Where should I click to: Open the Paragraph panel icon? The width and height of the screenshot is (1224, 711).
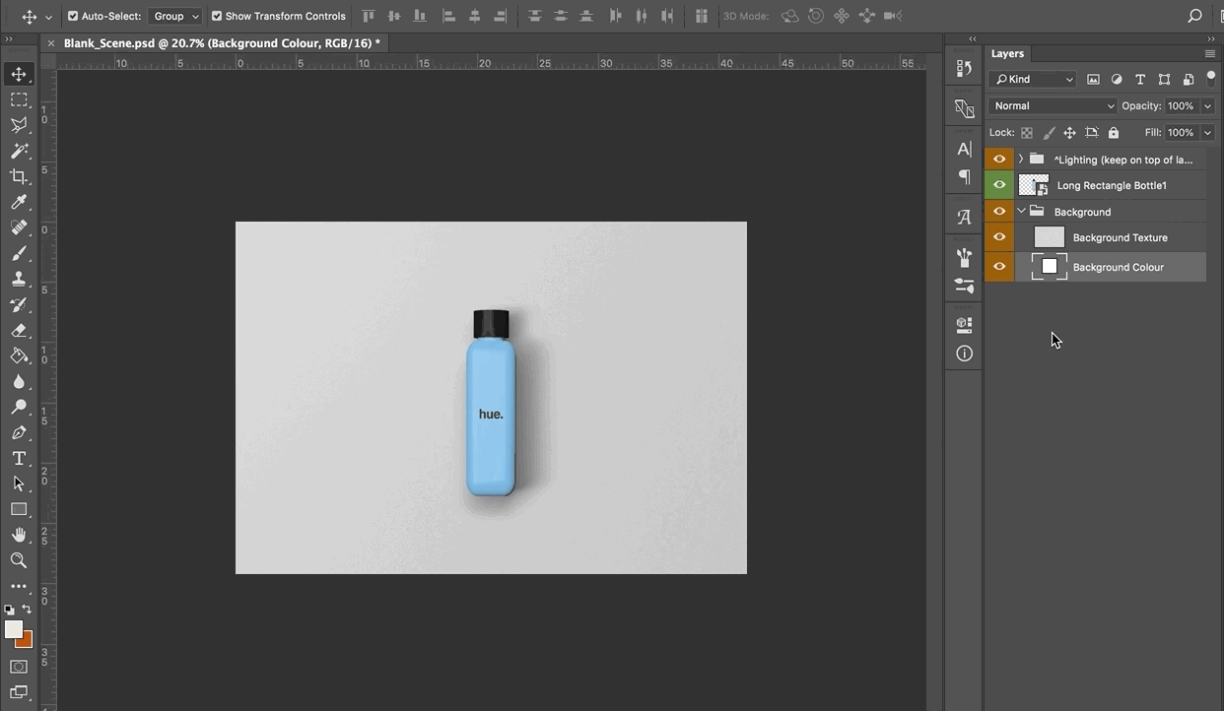point(964,177)
